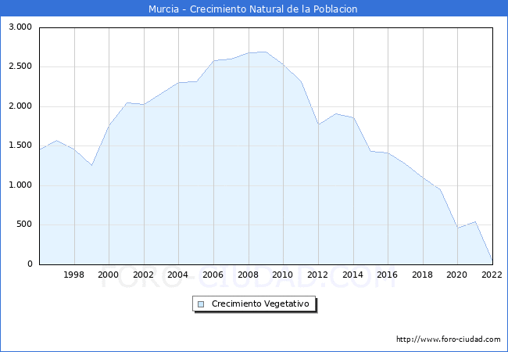Screen dimensions: 508x352
Task: Click the 2004 x-axis label
Action: pos(177,275)
